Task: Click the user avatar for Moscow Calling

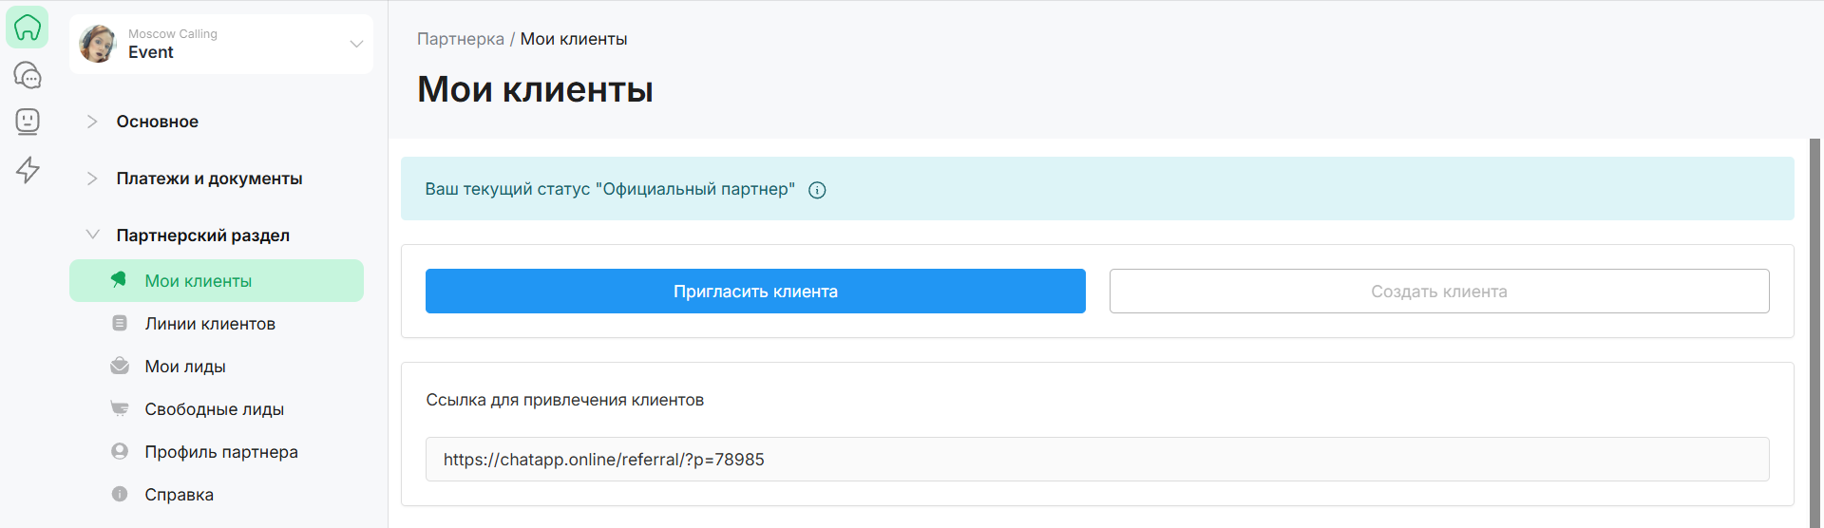Action: [x=98, y=44]
